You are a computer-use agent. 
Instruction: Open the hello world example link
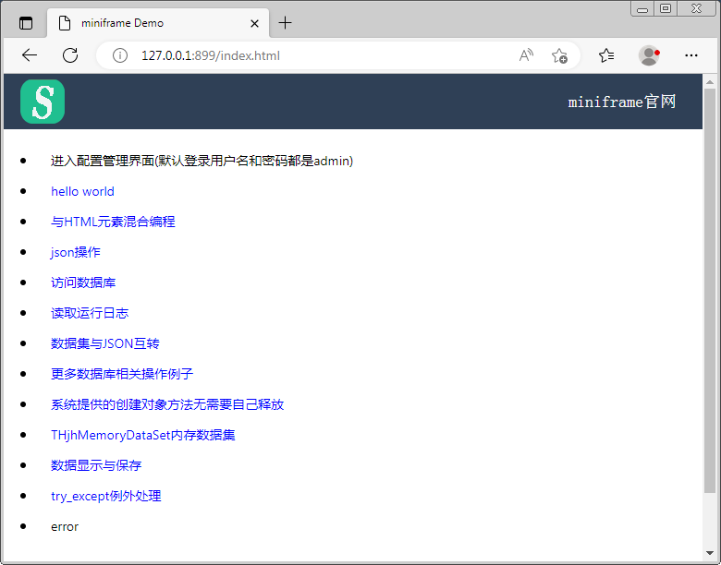point(82,191)
